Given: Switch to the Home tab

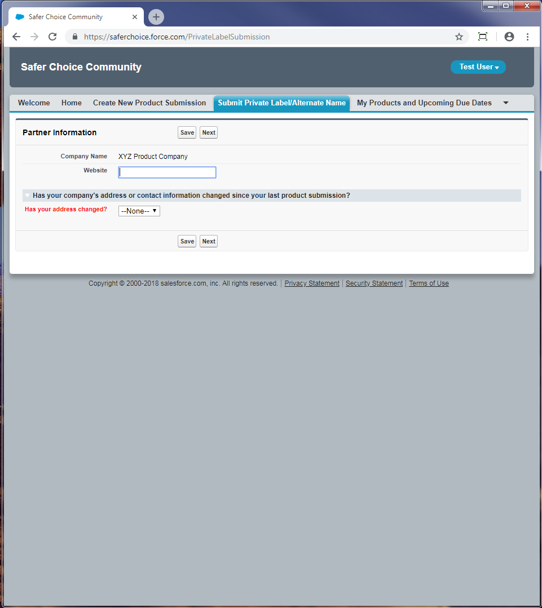Looking at the screenshot, I should (72, 103).
